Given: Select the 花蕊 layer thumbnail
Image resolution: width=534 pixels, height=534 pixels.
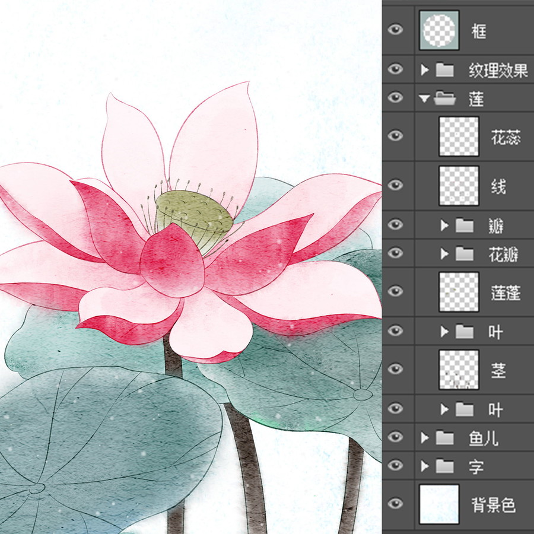Looking at the screenshot, I should [459, 136].
